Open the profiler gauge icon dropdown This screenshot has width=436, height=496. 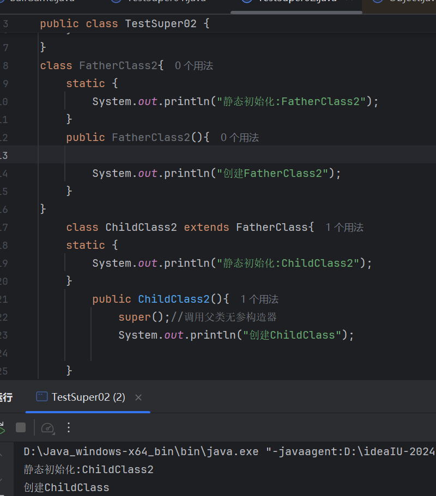click(x=49, y=428)
